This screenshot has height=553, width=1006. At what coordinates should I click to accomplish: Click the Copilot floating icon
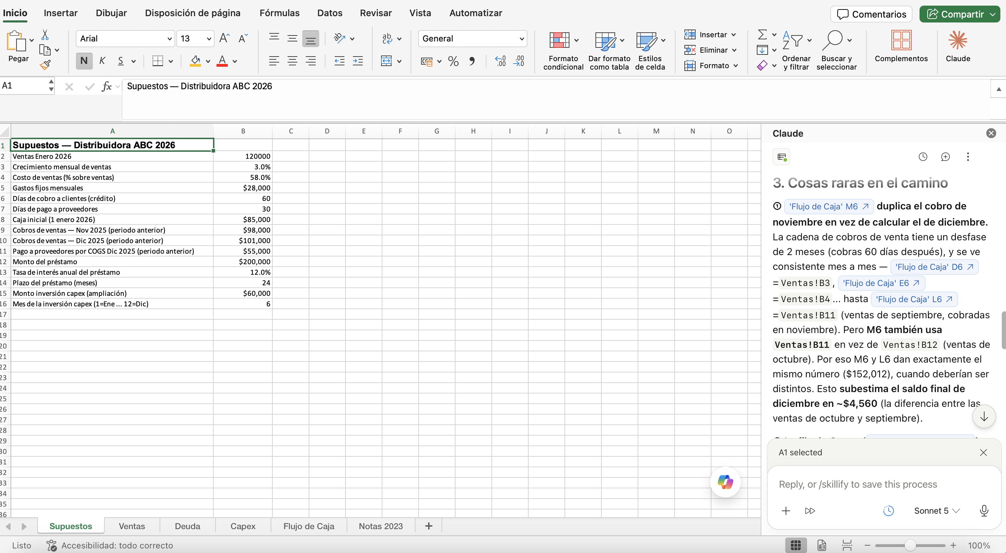[725, 482]
